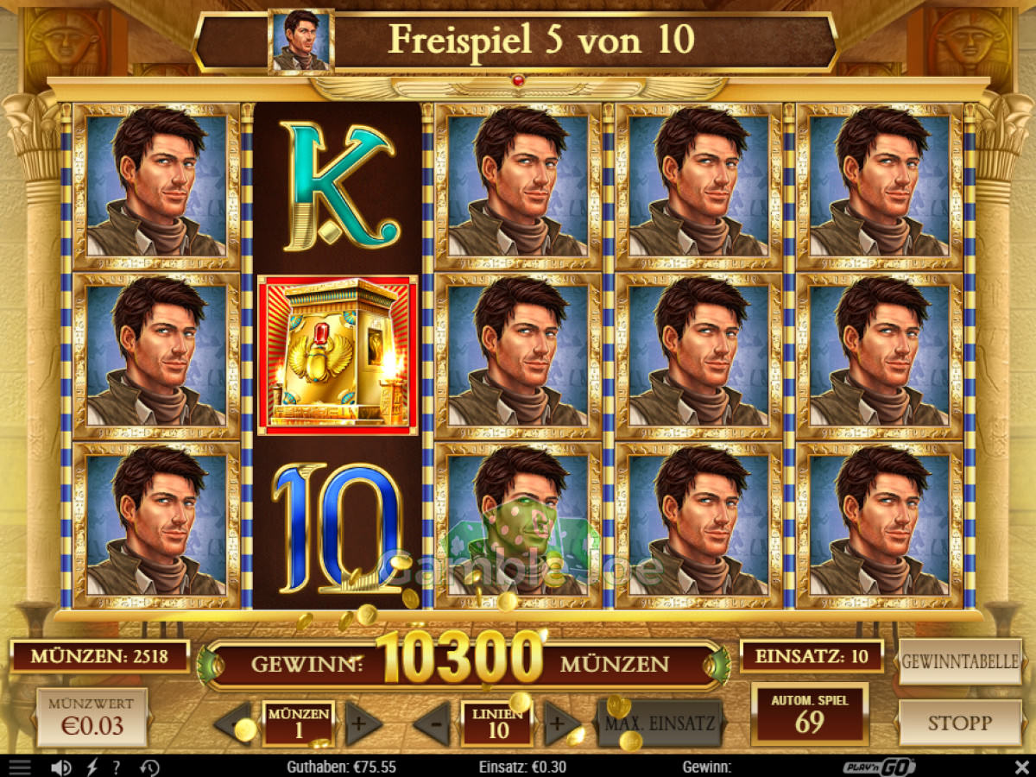Open the Gewinntabelle paytable
This screenshot has width=1036, height=777.
pyautogui.click(x=961, y=662)
